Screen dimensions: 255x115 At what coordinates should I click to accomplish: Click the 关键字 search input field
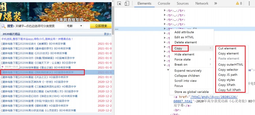point(40,26)
